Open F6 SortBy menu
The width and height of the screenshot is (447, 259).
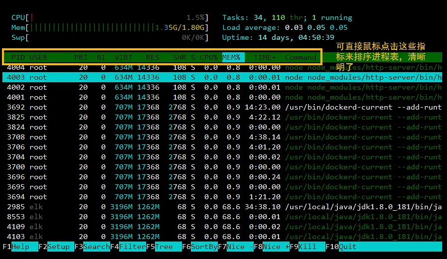(204, 247)
